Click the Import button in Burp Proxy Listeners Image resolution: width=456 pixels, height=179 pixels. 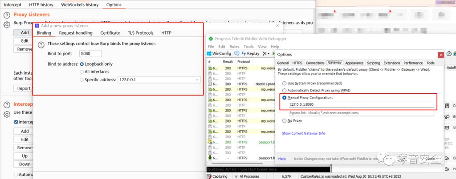(23, 88)
